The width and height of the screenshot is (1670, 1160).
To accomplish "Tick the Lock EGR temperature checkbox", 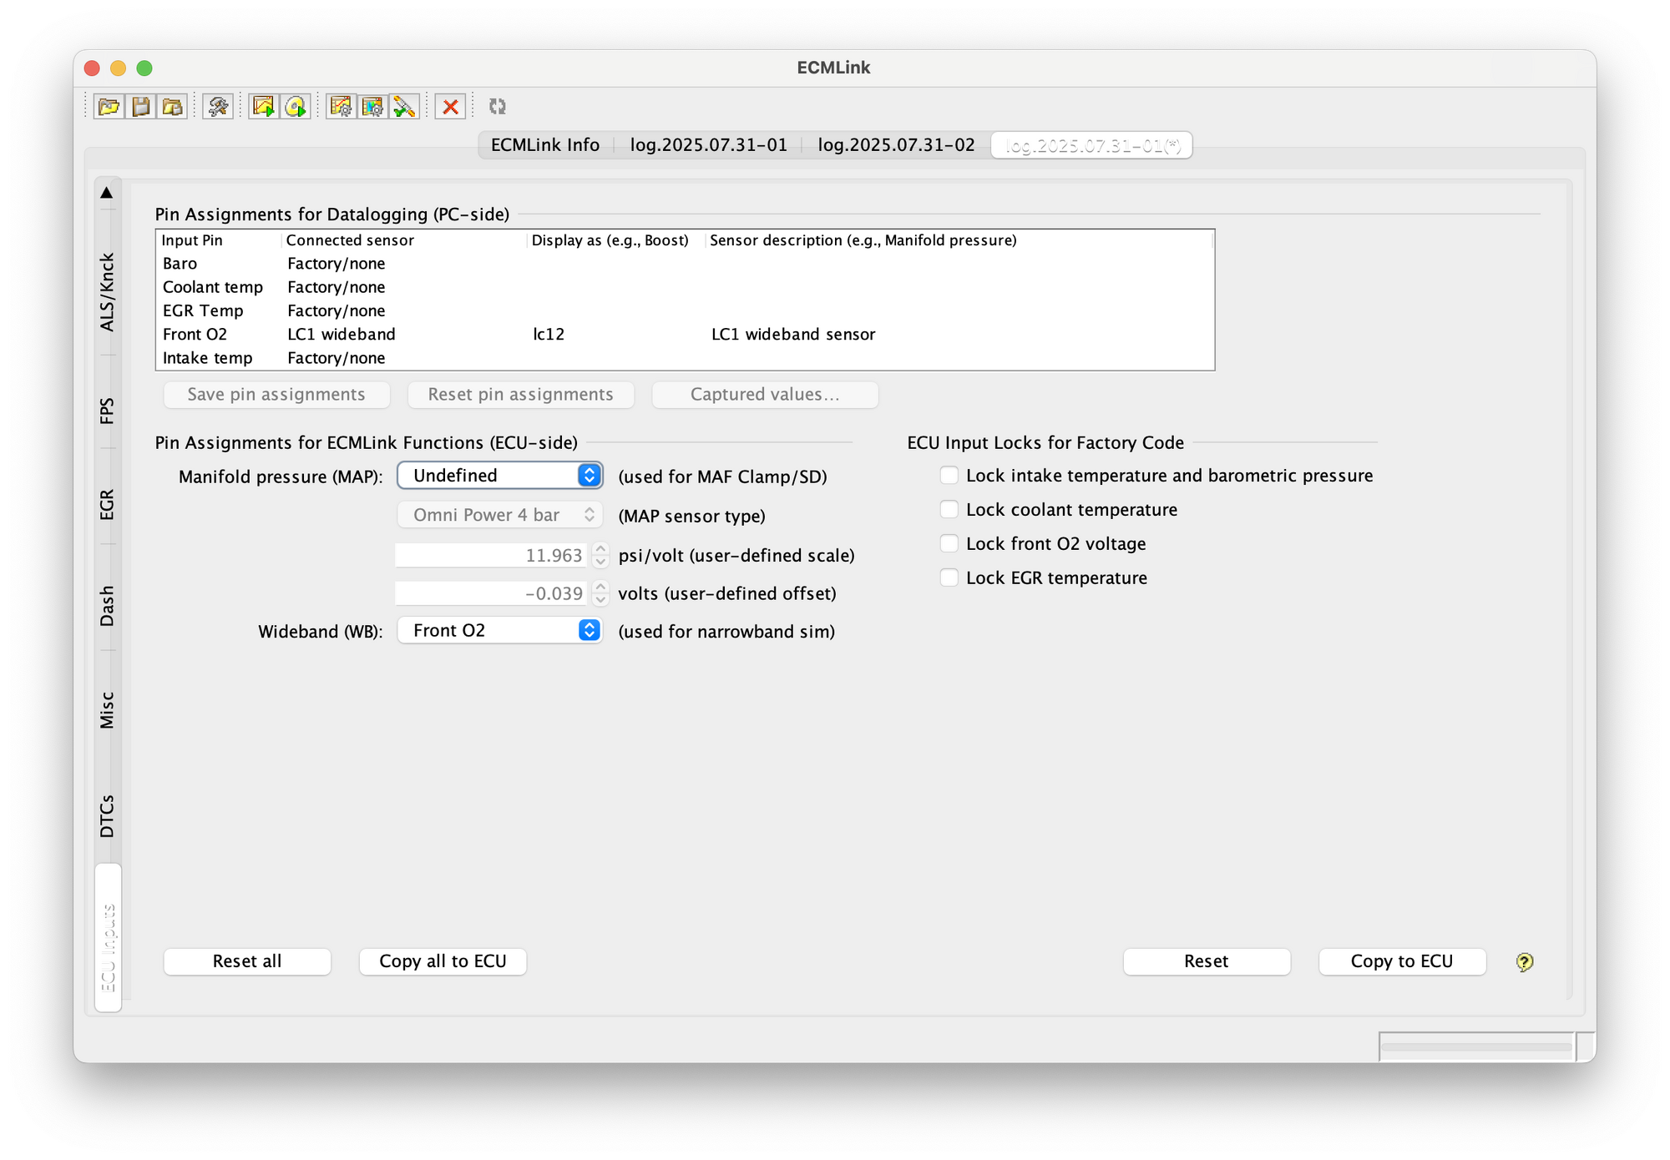I will pos(949,577).
